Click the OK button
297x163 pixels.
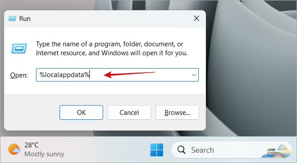pyautogui.click(x=81, y=113)
